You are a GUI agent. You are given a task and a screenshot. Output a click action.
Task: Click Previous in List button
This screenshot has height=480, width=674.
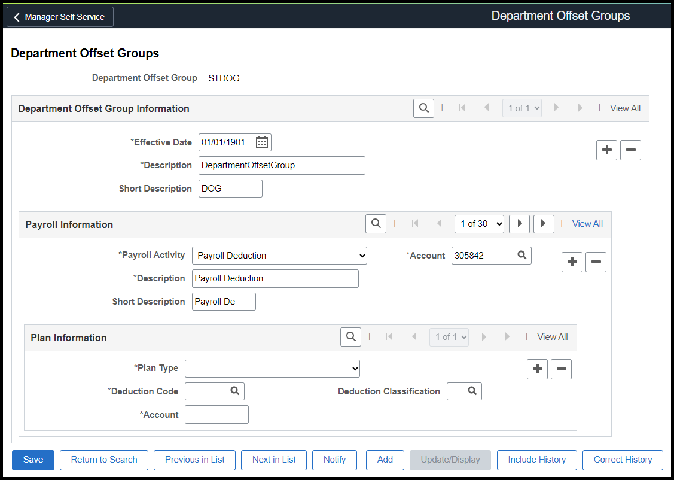[195, 460]
